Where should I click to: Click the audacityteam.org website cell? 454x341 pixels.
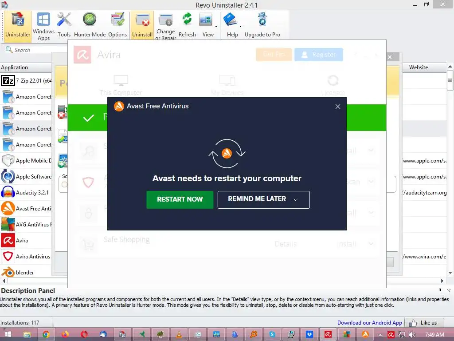(x=424, y=193)
